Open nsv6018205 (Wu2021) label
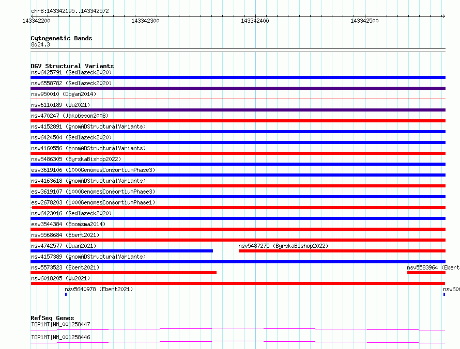The width and height of the screenshot is (460, 349). (60, 278)
